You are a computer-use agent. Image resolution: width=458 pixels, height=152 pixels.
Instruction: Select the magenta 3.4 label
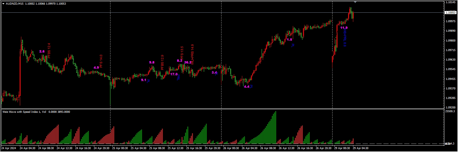[214, 72]
